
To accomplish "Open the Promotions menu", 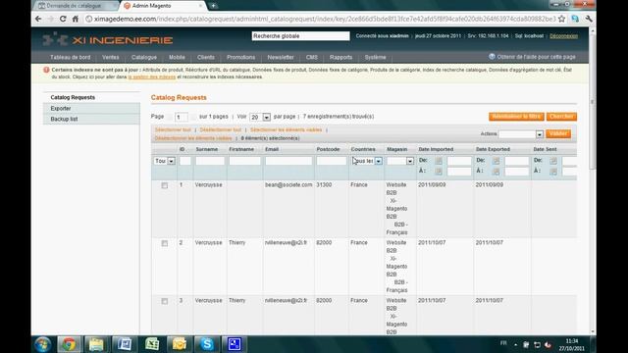I will pyautogui.click(x=240, y=57).
